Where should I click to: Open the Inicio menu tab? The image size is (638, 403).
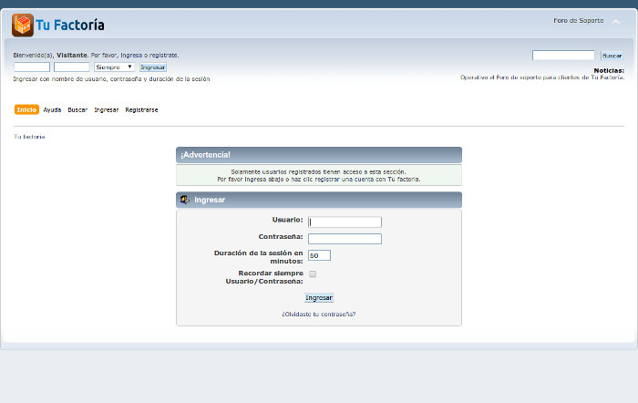pos(26,109)
